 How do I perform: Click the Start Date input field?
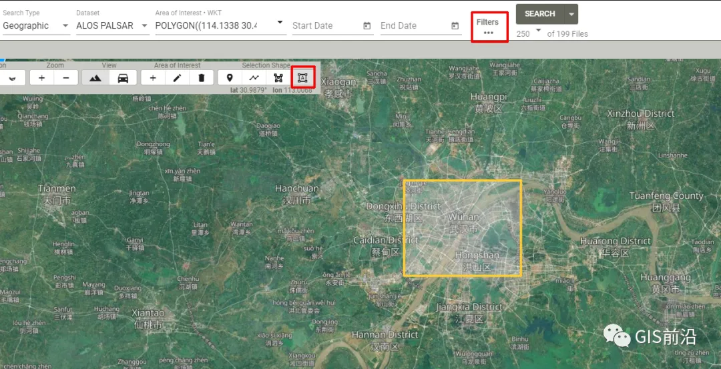point(327,26)
